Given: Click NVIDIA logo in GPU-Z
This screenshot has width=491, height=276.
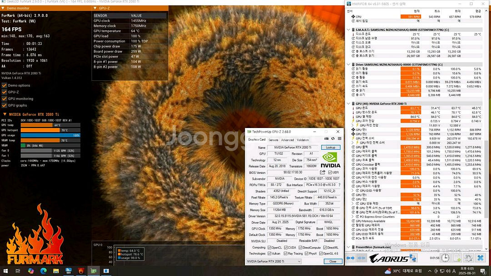Looking at the screenshot, I should (331, 160).
